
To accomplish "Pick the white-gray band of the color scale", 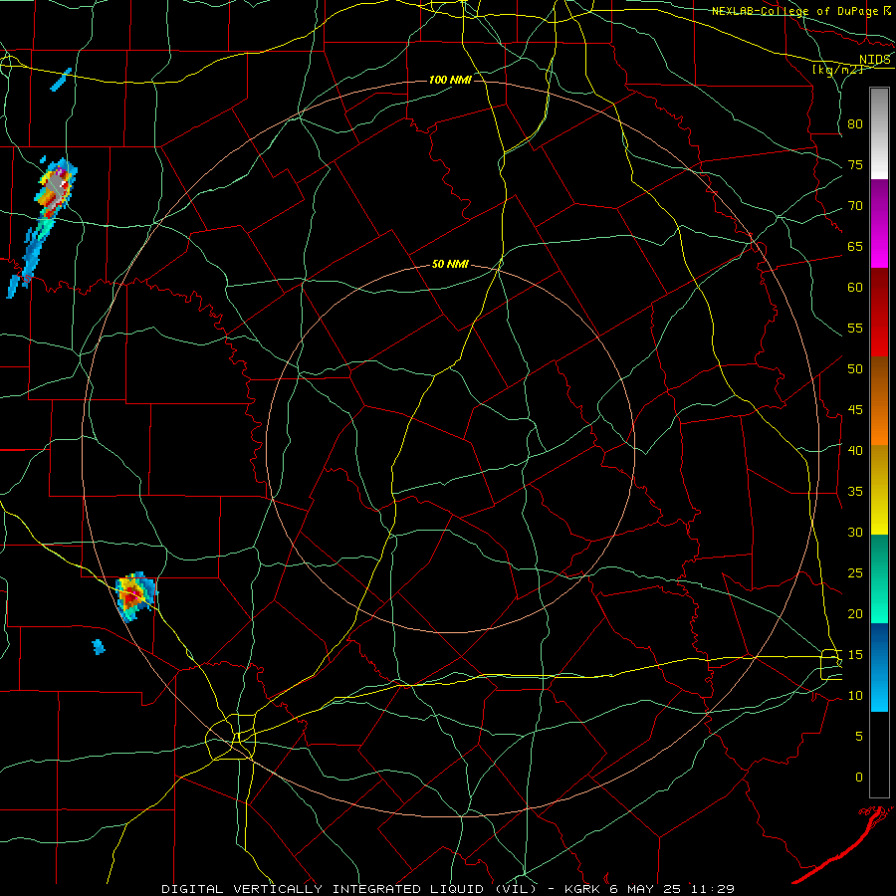I will 879,133.
